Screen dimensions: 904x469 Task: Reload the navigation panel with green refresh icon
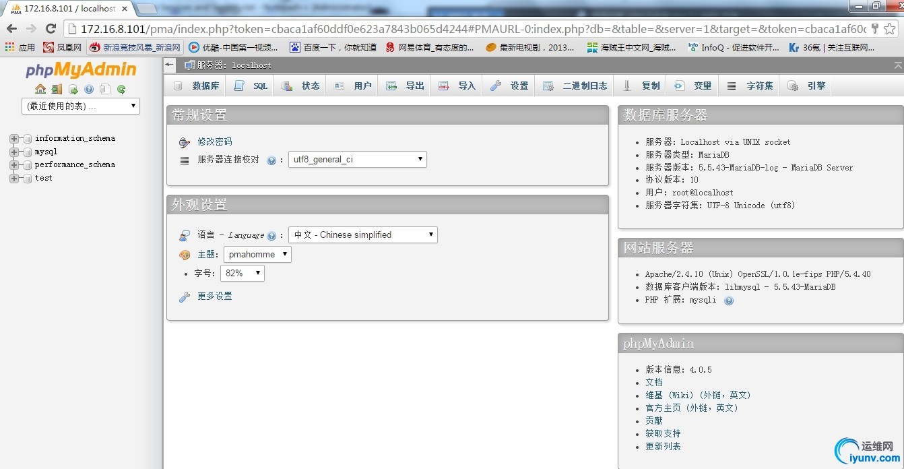(121, 89)
